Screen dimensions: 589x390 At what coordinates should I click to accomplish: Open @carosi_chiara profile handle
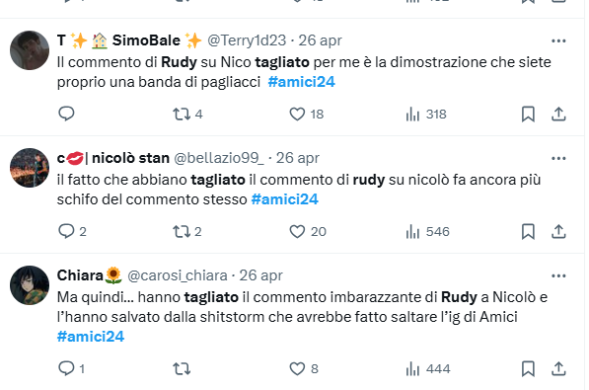(x=178, y=275)
